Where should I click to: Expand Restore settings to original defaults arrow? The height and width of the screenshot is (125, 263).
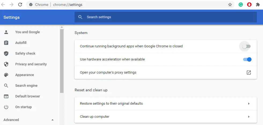click(x=249, y=104)
